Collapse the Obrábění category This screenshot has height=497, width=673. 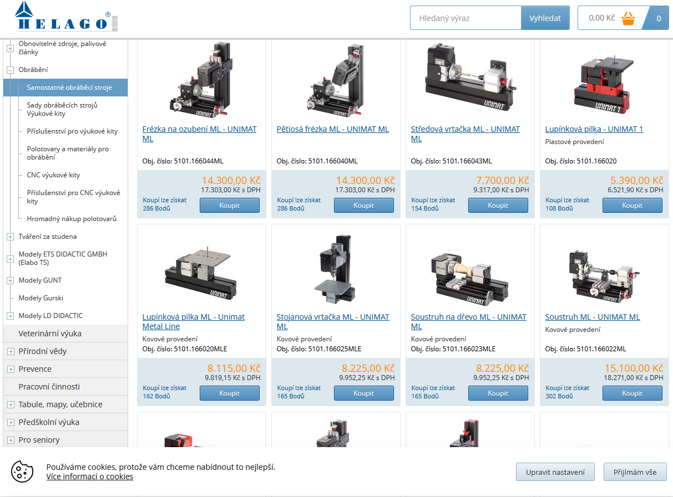[10, 70]
